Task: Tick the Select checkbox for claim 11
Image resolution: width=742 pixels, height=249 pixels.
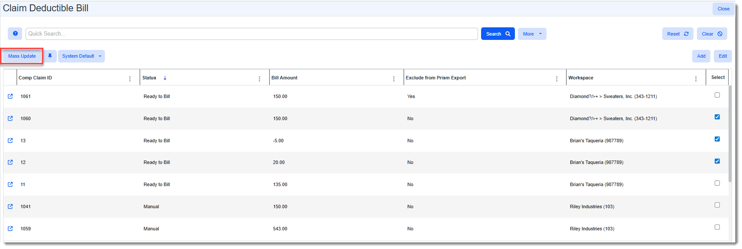Action: click(717, 183)
